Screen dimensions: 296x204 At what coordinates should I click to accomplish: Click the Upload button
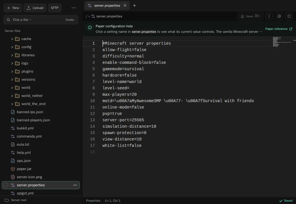(x=35, y=8)
